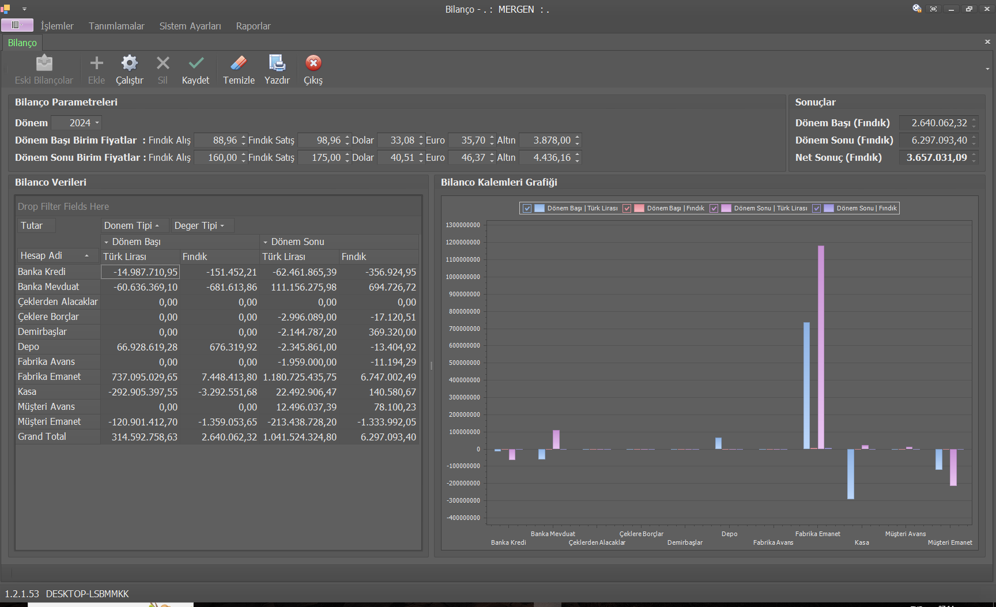This screenshot has width=996, height=607.
Task: Collapse the Dönem Başı column group
Action: pyautogui.click(x=106, y=242)
